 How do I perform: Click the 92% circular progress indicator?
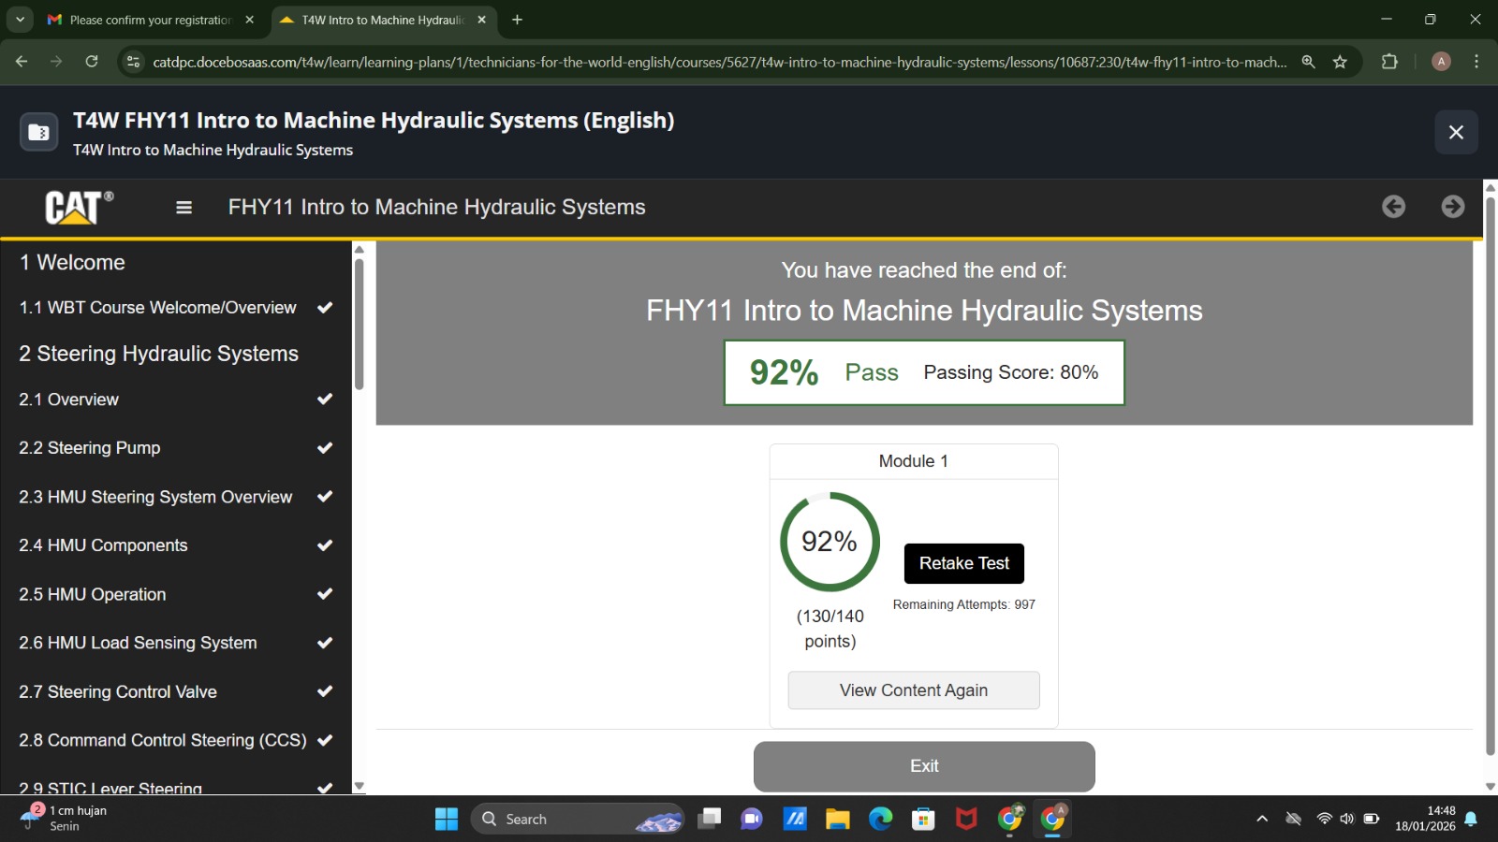click(x=830, y=542)
